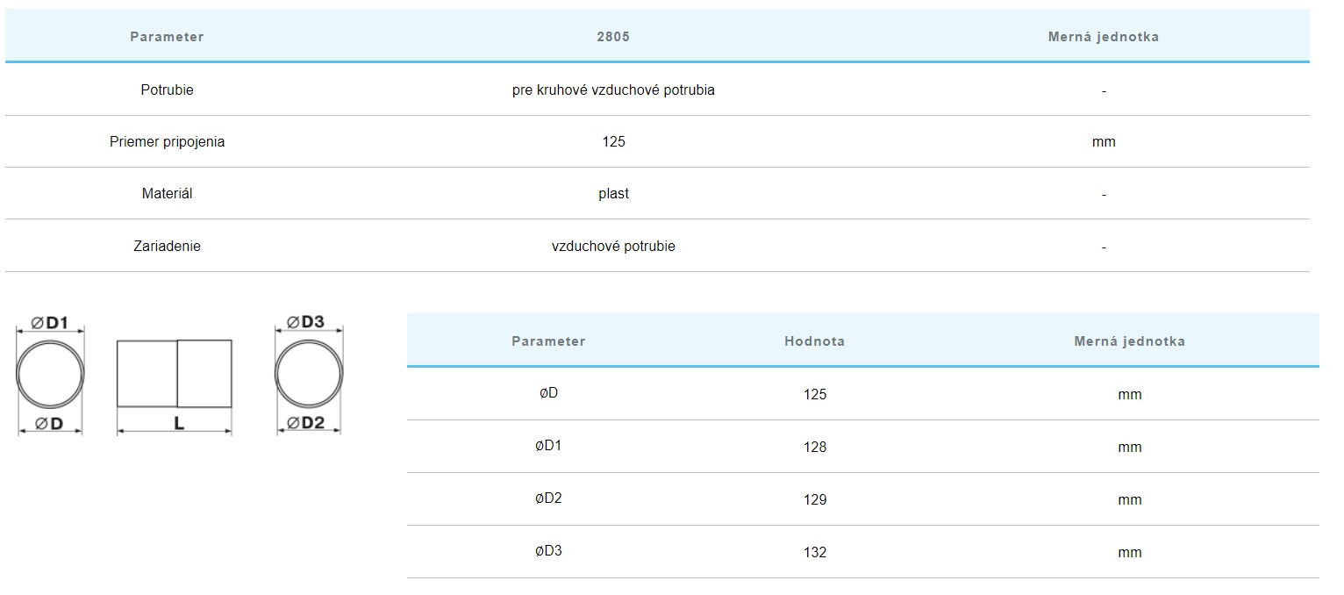Click the Zariadenie row label
The height and width of the screenshot is (595, 1344).
(x=167, y=247)
